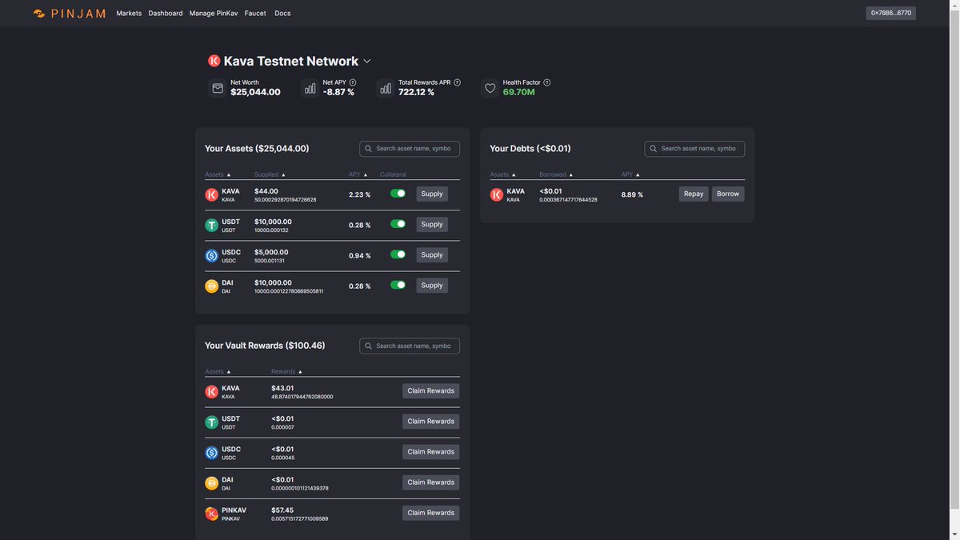
Task: Click USDC token icon in Vault Rewards
Action: [x=211, y=453]
